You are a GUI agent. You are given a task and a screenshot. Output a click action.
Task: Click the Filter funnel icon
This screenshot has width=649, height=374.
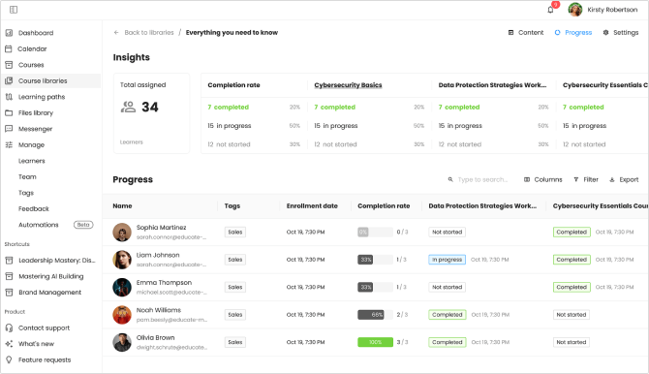coord(576,179)
